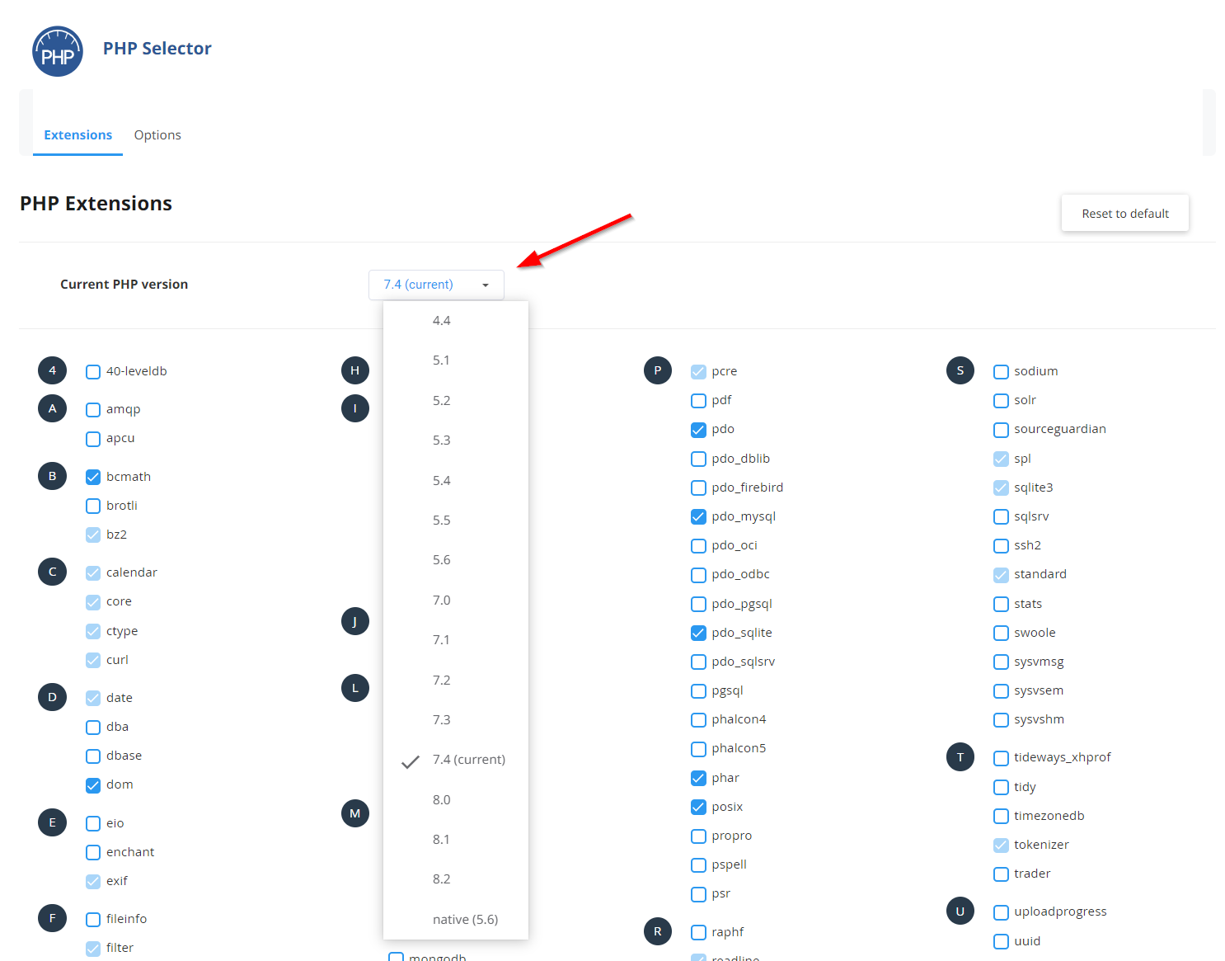The height and width of the screenshot is (961, 1225).
Task: Uncheck the pdo extension
Action: (698, 430)
